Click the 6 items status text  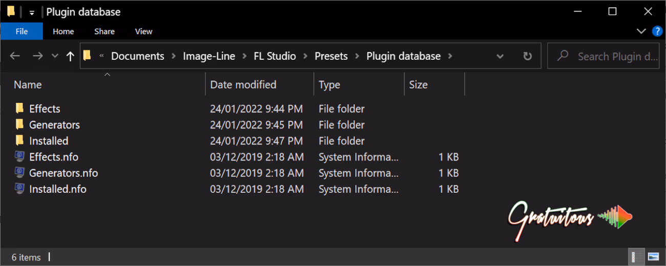(x=26, y=257)
